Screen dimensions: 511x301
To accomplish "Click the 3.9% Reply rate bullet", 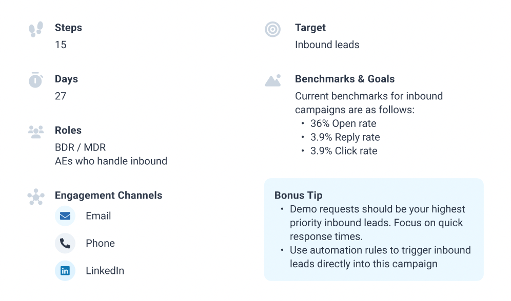I will [x=345, y=137].
